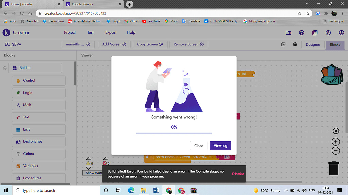Click the dollar monetization icon
348x195 pixels.
328,33
